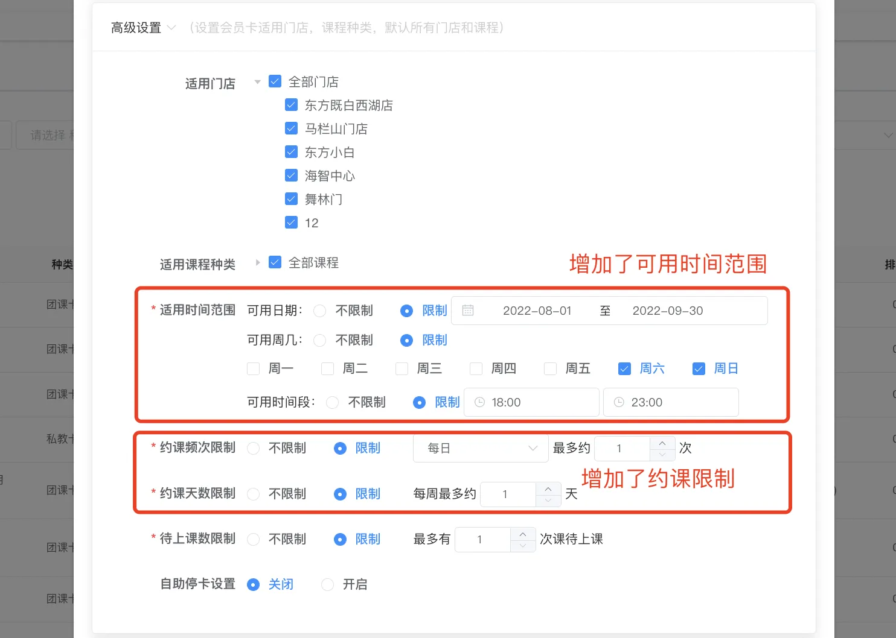Click the end date 2022-09-30 field
Screen dimensions: 896x638
click(667, 311)
